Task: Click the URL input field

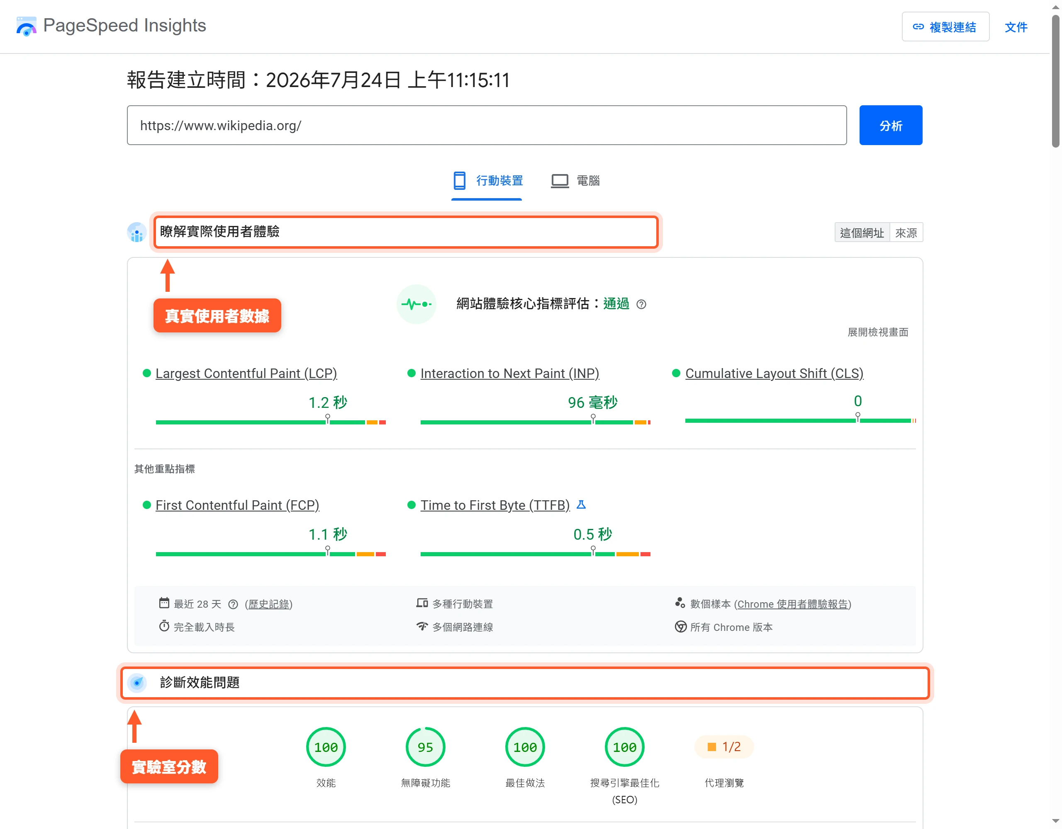Action: click(x=487, y=125)
